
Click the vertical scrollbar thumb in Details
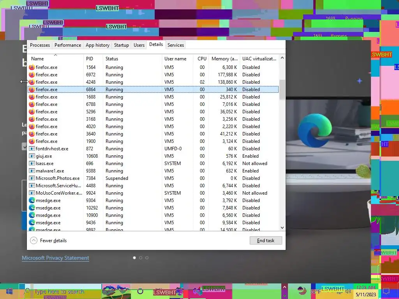tap(282, 90)
